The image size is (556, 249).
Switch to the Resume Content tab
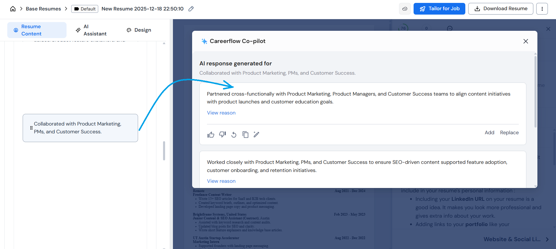point(37,30)
